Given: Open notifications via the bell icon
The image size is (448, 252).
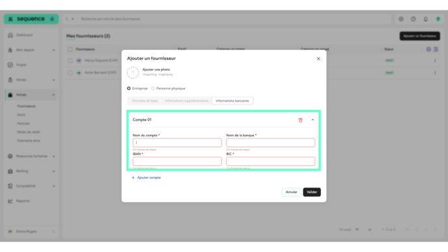Looking at the screenshot, I should tap(426, 19).
